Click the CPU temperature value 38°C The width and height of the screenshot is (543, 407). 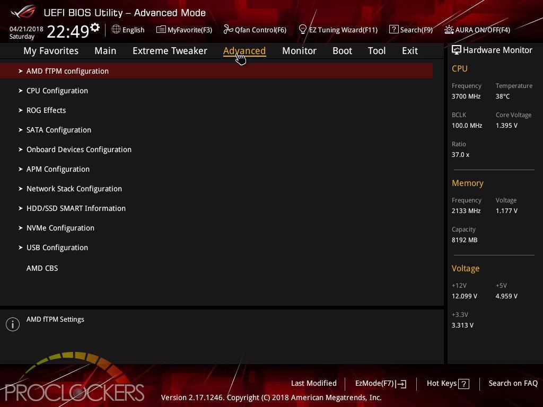click(503, 96)
